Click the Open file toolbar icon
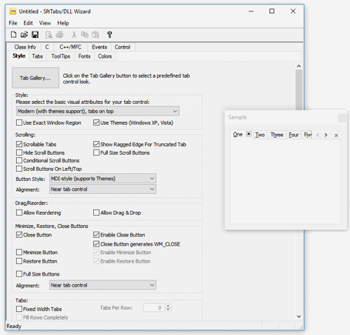 click(x=24, y=35)
